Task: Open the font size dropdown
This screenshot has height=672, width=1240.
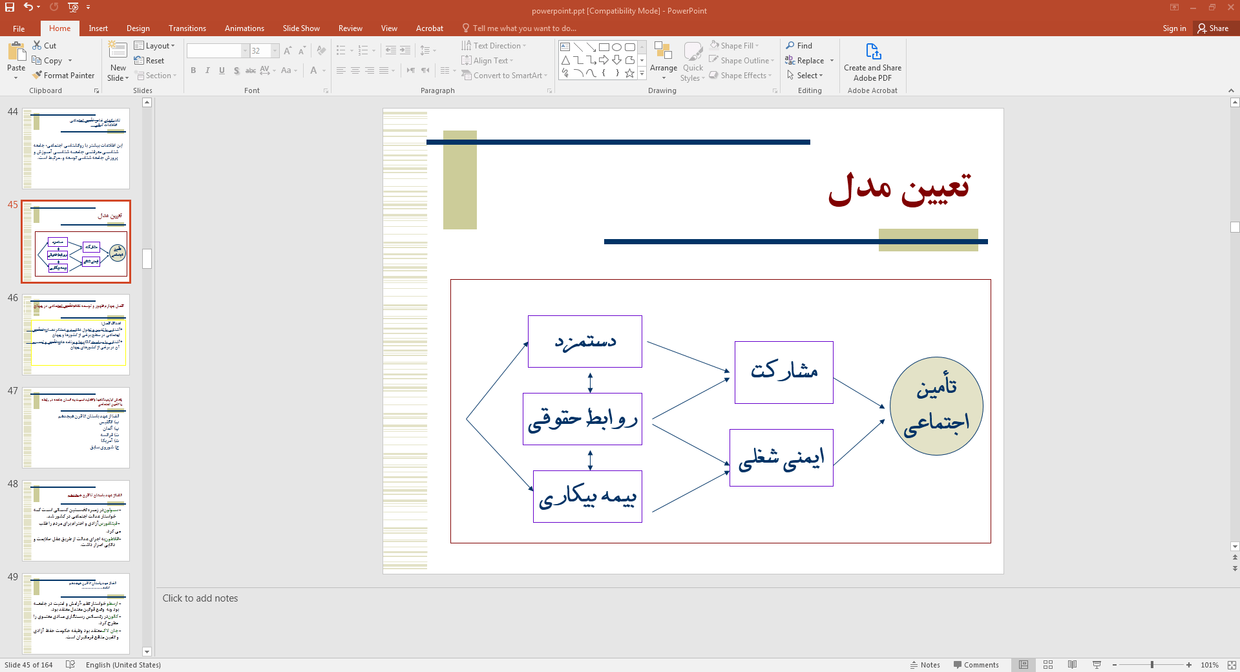Action: (x=275, y=51)
